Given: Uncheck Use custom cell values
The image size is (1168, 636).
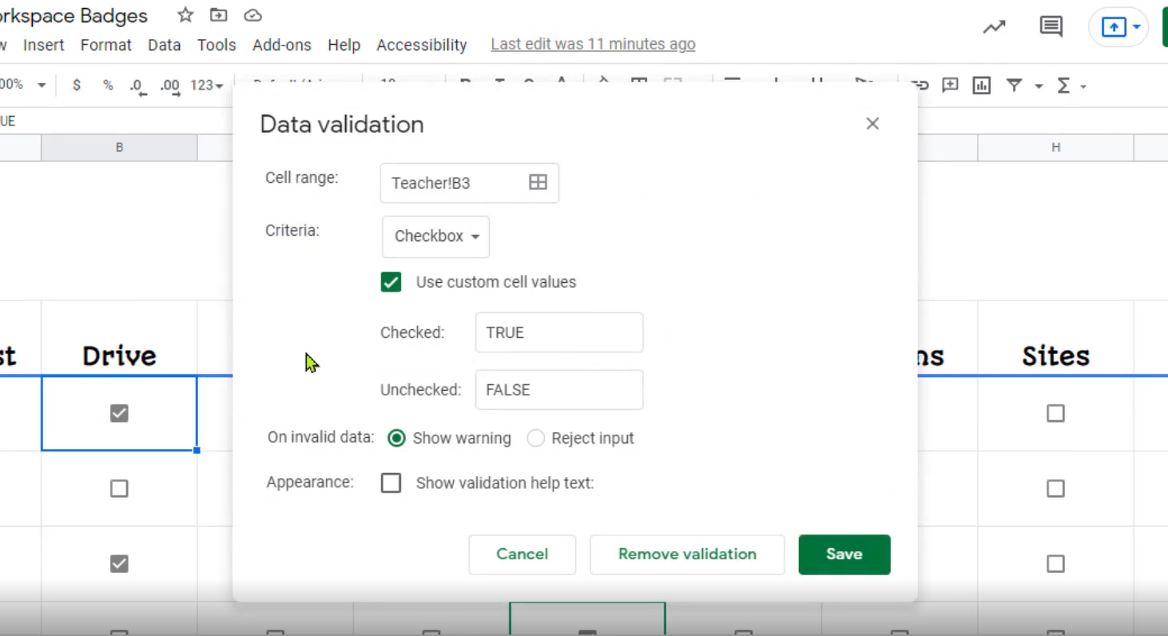Looking at the screenshot, I should coord(391,282).
